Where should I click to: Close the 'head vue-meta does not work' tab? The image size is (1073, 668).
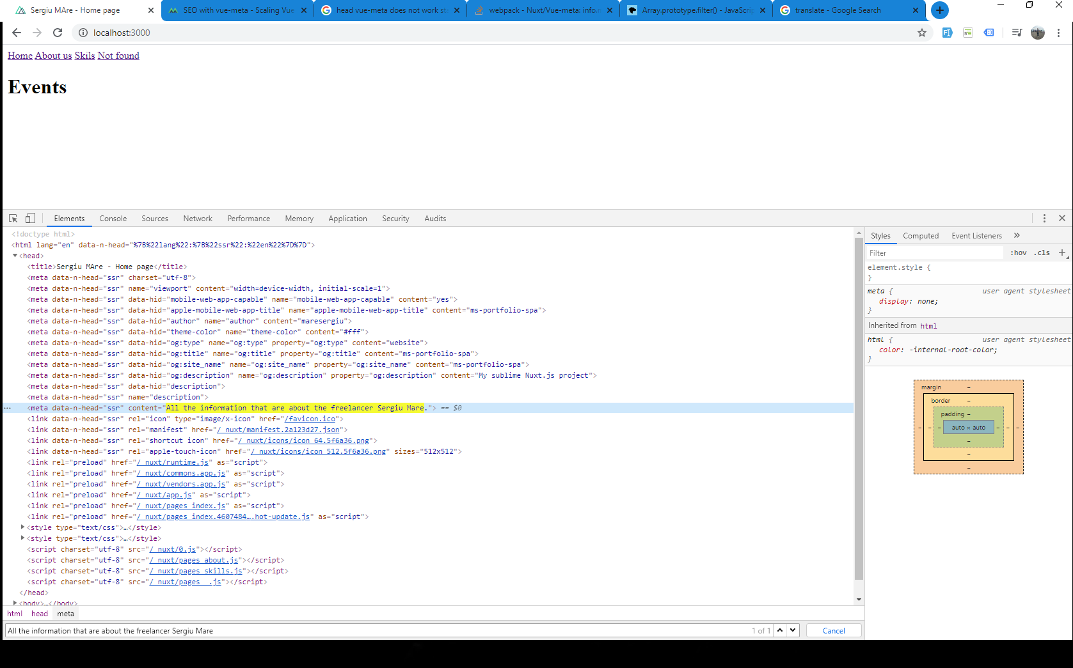point(456,10)
